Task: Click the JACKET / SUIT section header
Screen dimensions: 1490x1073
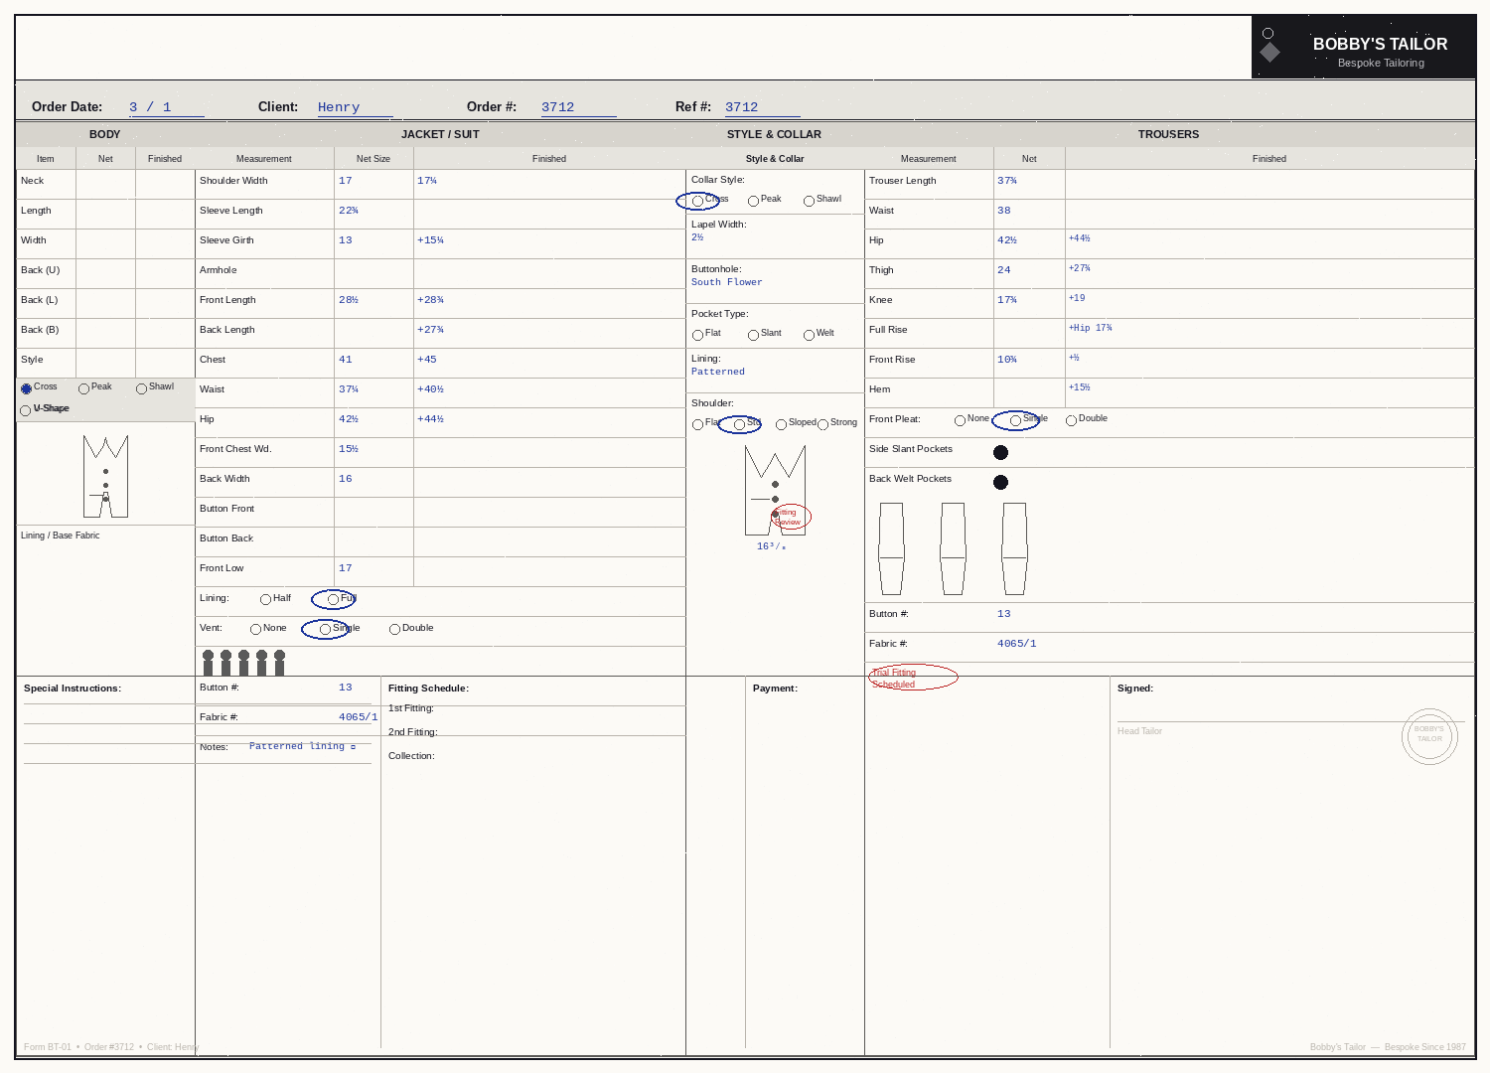Action: point(440,134)
